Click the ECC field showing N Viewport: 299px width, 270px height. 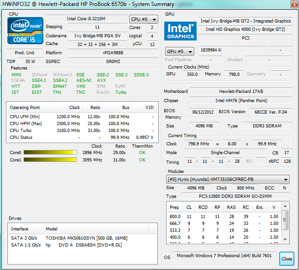click(x=284, y=188)
